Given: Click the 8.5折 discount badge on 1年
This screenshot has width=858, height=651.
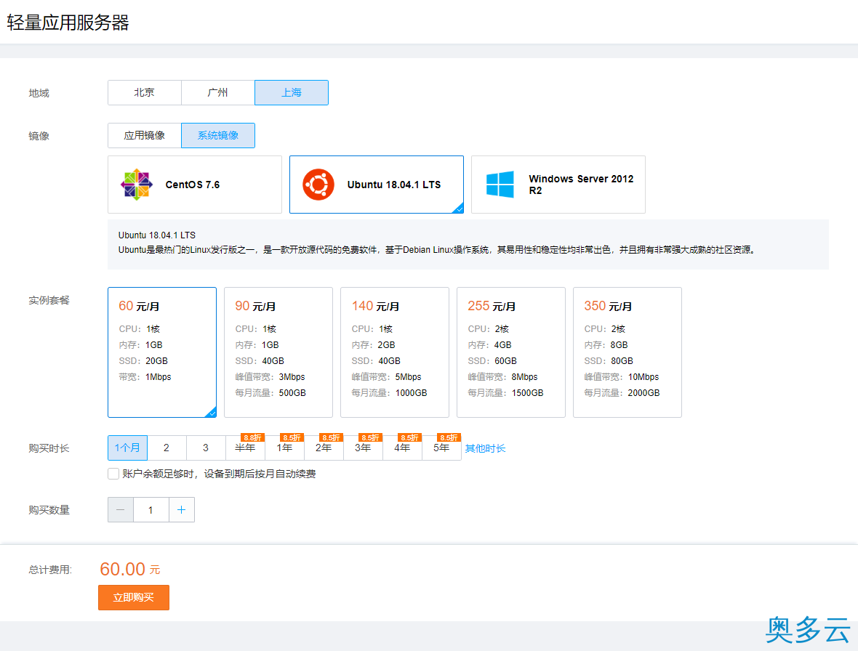Looking at the screenshot, I should tap(292, 437).
